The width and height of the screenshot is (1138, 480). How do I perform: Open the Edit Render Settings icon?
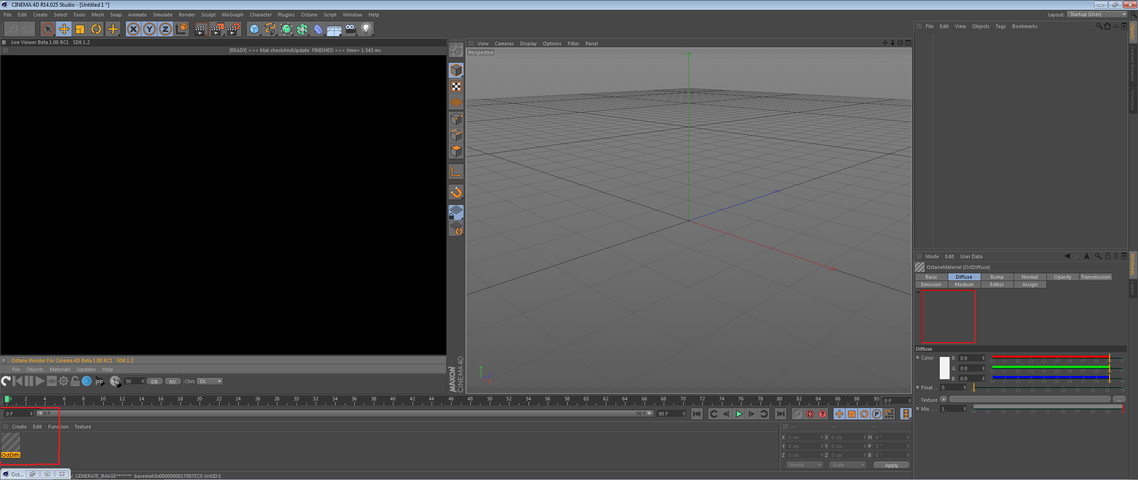pyautogui.click(x=233, y=29)
